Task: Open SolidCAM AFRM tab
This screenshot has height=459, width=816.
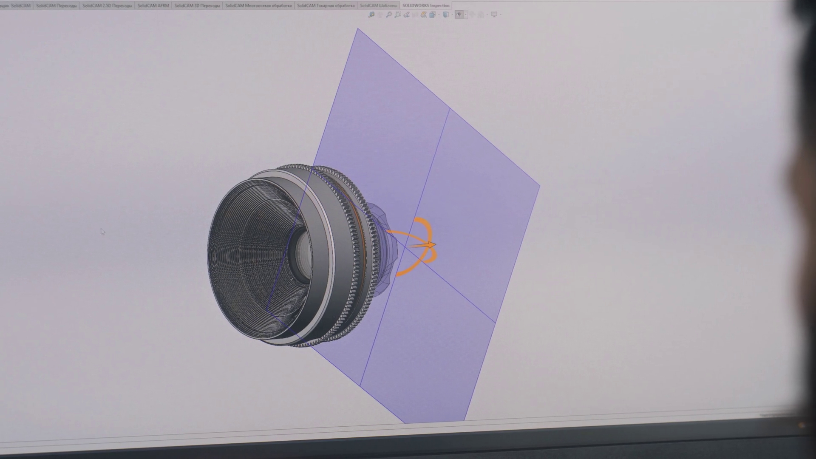Action: coord(153,6)
